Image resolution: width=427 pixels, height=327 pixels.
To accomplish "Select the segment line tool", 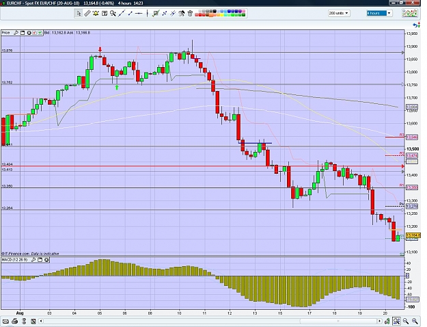I will click(x=130, y=13).
